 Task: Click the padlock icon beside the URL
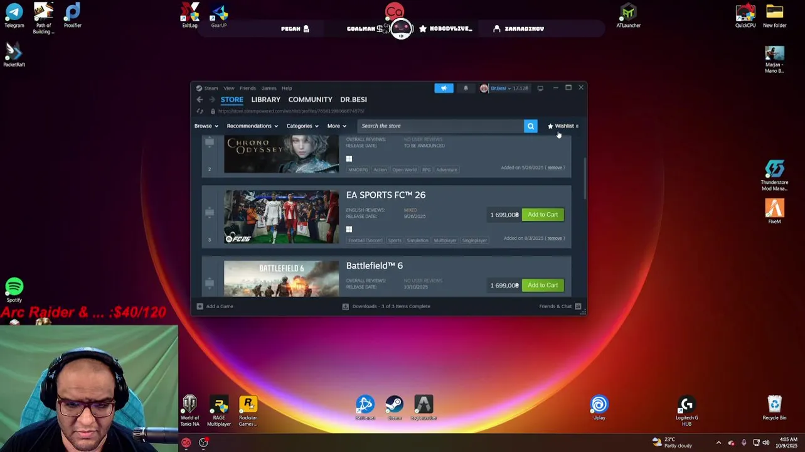pyautogui.click(x=213, y=111)
